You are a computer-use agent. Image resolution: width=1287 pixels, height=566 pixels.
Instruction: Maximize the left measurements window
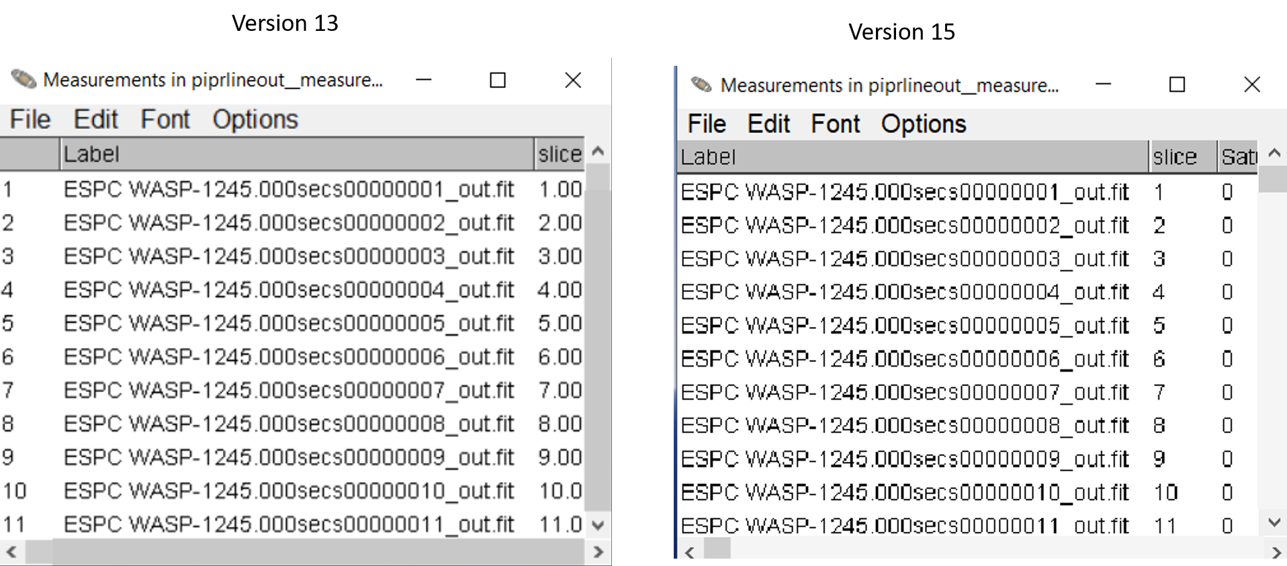coord(498,81)
